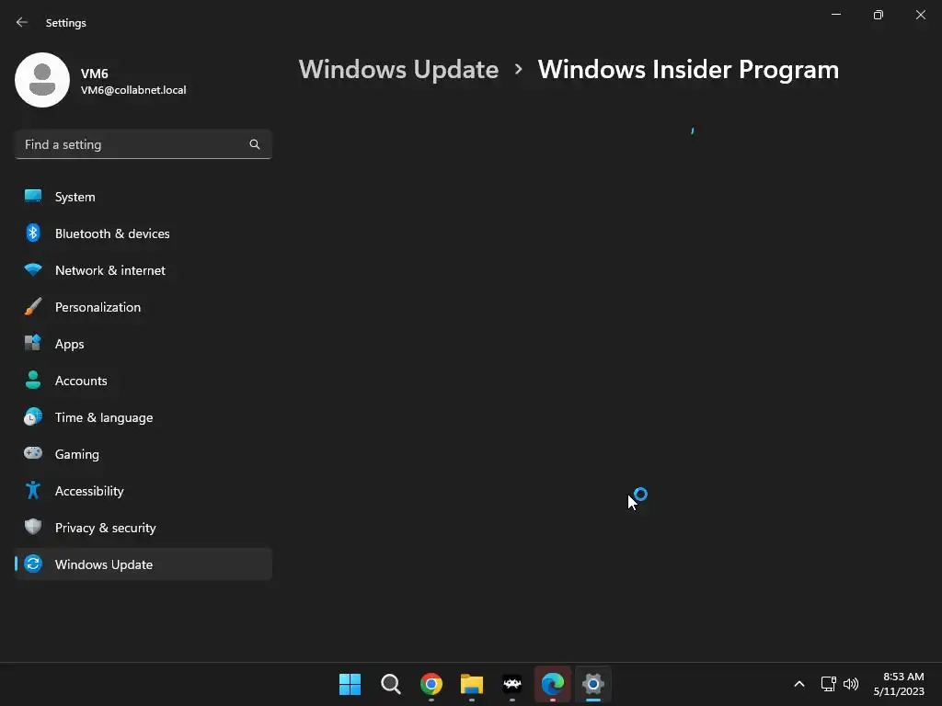
Task: Open Time & language label
Action: 104,417
